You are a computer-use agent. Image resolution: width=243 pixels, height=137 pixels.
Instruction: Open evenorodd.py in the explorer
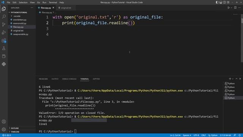(x=20, y=23)
